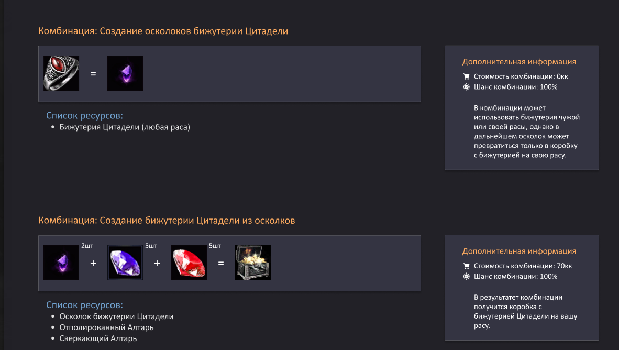
Task: Click the cart icon beside 70кк cost
Action: [466, 266]
